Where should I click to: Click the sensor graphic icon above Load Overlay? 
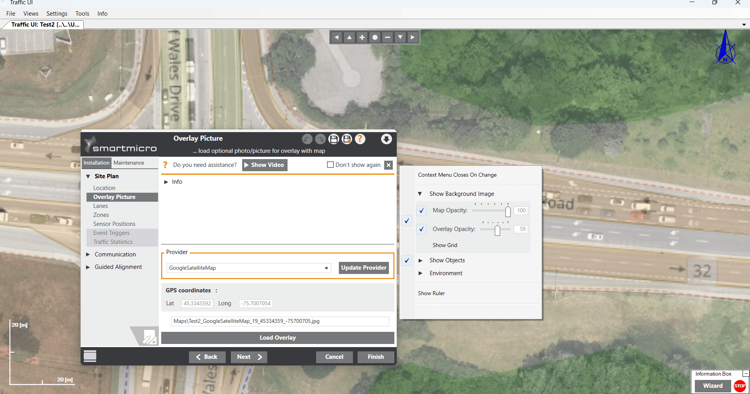click(149, 337)
